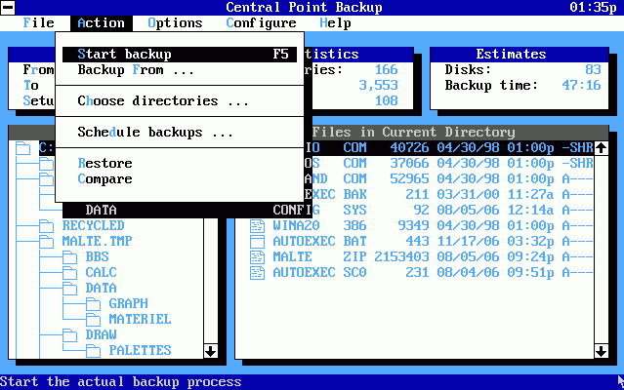Screen dimensions: 624x390
Task: Click Schedule backups menu entry
Action: coord(155,133)
